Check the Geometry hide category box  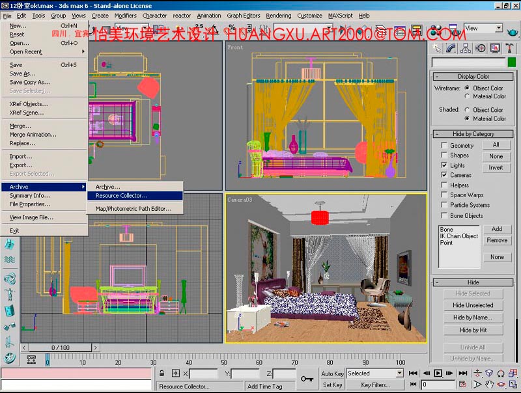pyautogui.click(x=444, y=145)
